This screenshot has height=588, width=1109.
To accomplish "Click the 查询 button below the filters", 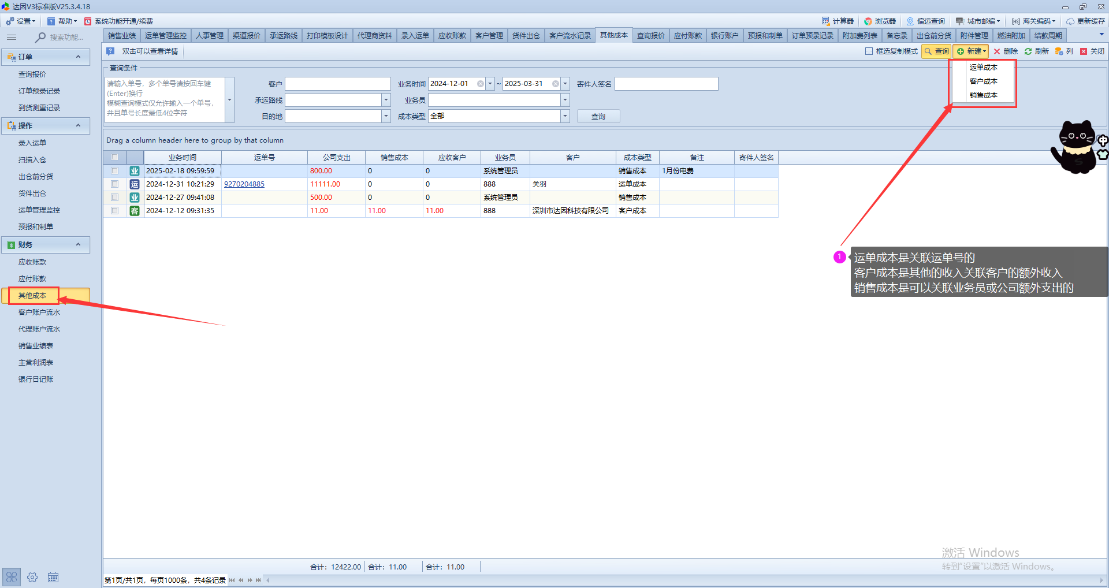I will (598, 117).
